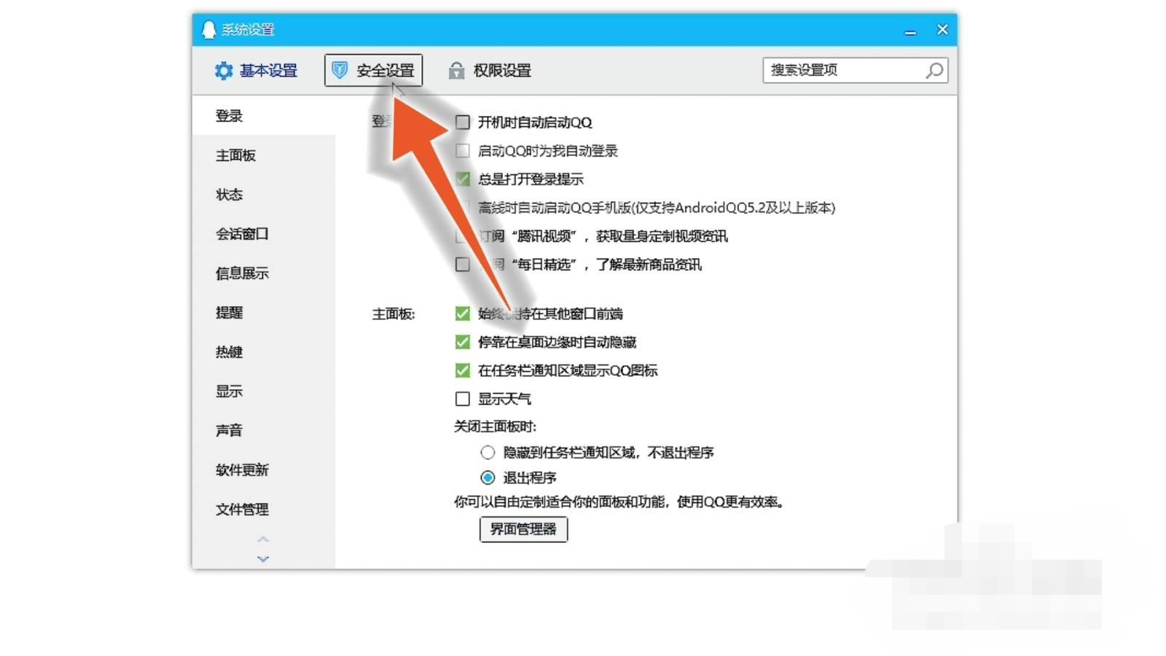1166x656 pixels.
Task: Click the 腾讯视频 subscription option text
Action: click(602, 236)
